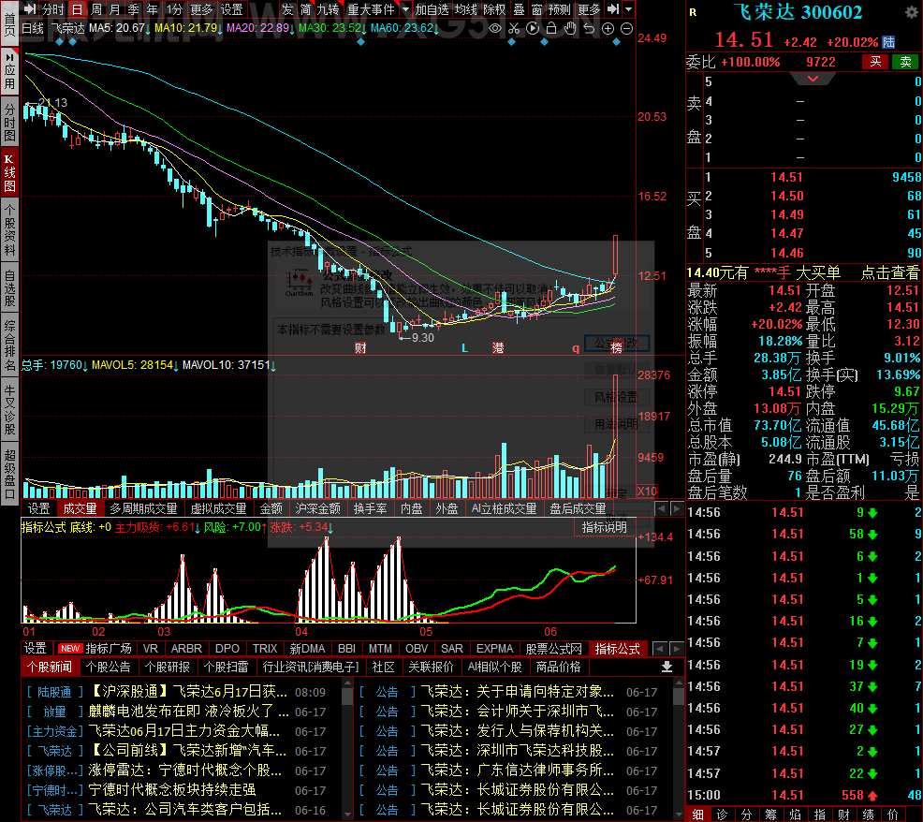Toggle the lock icon in chart header
Image resolution: width=923 pixels, height=822 pixels.
[551, 28]
